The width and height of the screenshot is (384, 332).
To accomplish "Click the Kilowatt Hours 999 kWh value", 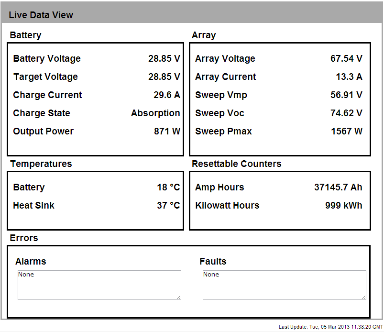I will pos(343,206).
